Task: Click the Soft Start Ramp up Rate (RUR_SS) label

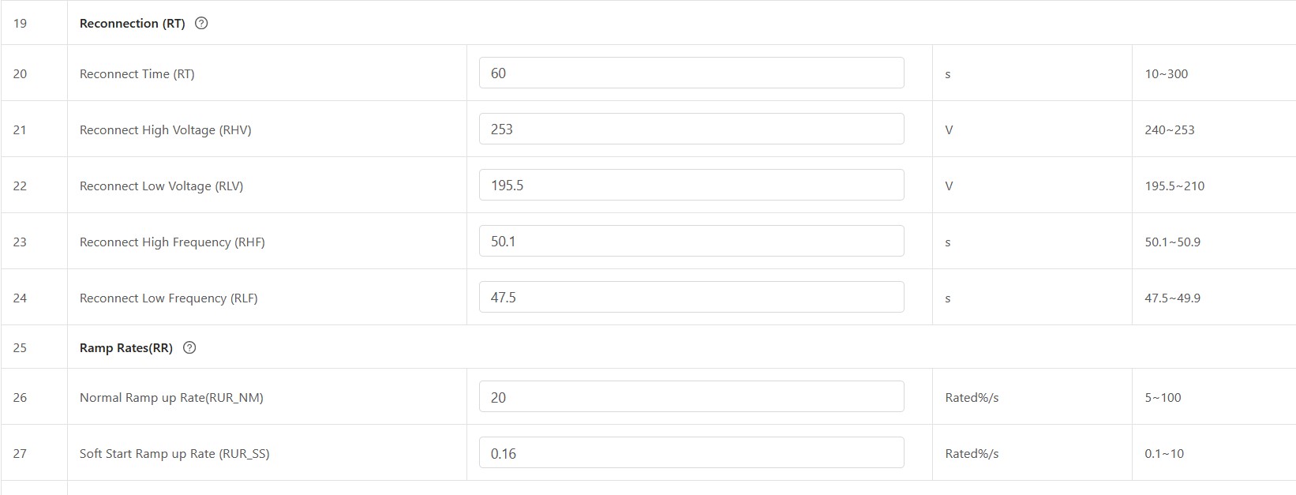Action: [x=174, y=454]
